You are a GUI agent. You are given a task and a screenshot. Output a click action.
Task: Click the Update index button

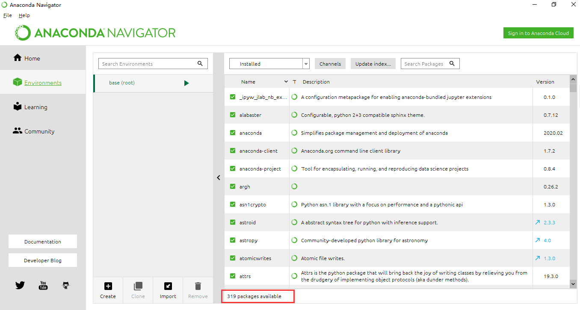pyautogui.click(x=373, y=64)
